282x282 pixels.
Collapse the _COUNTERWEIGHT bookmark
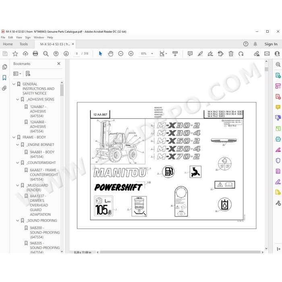pos(17,163)
